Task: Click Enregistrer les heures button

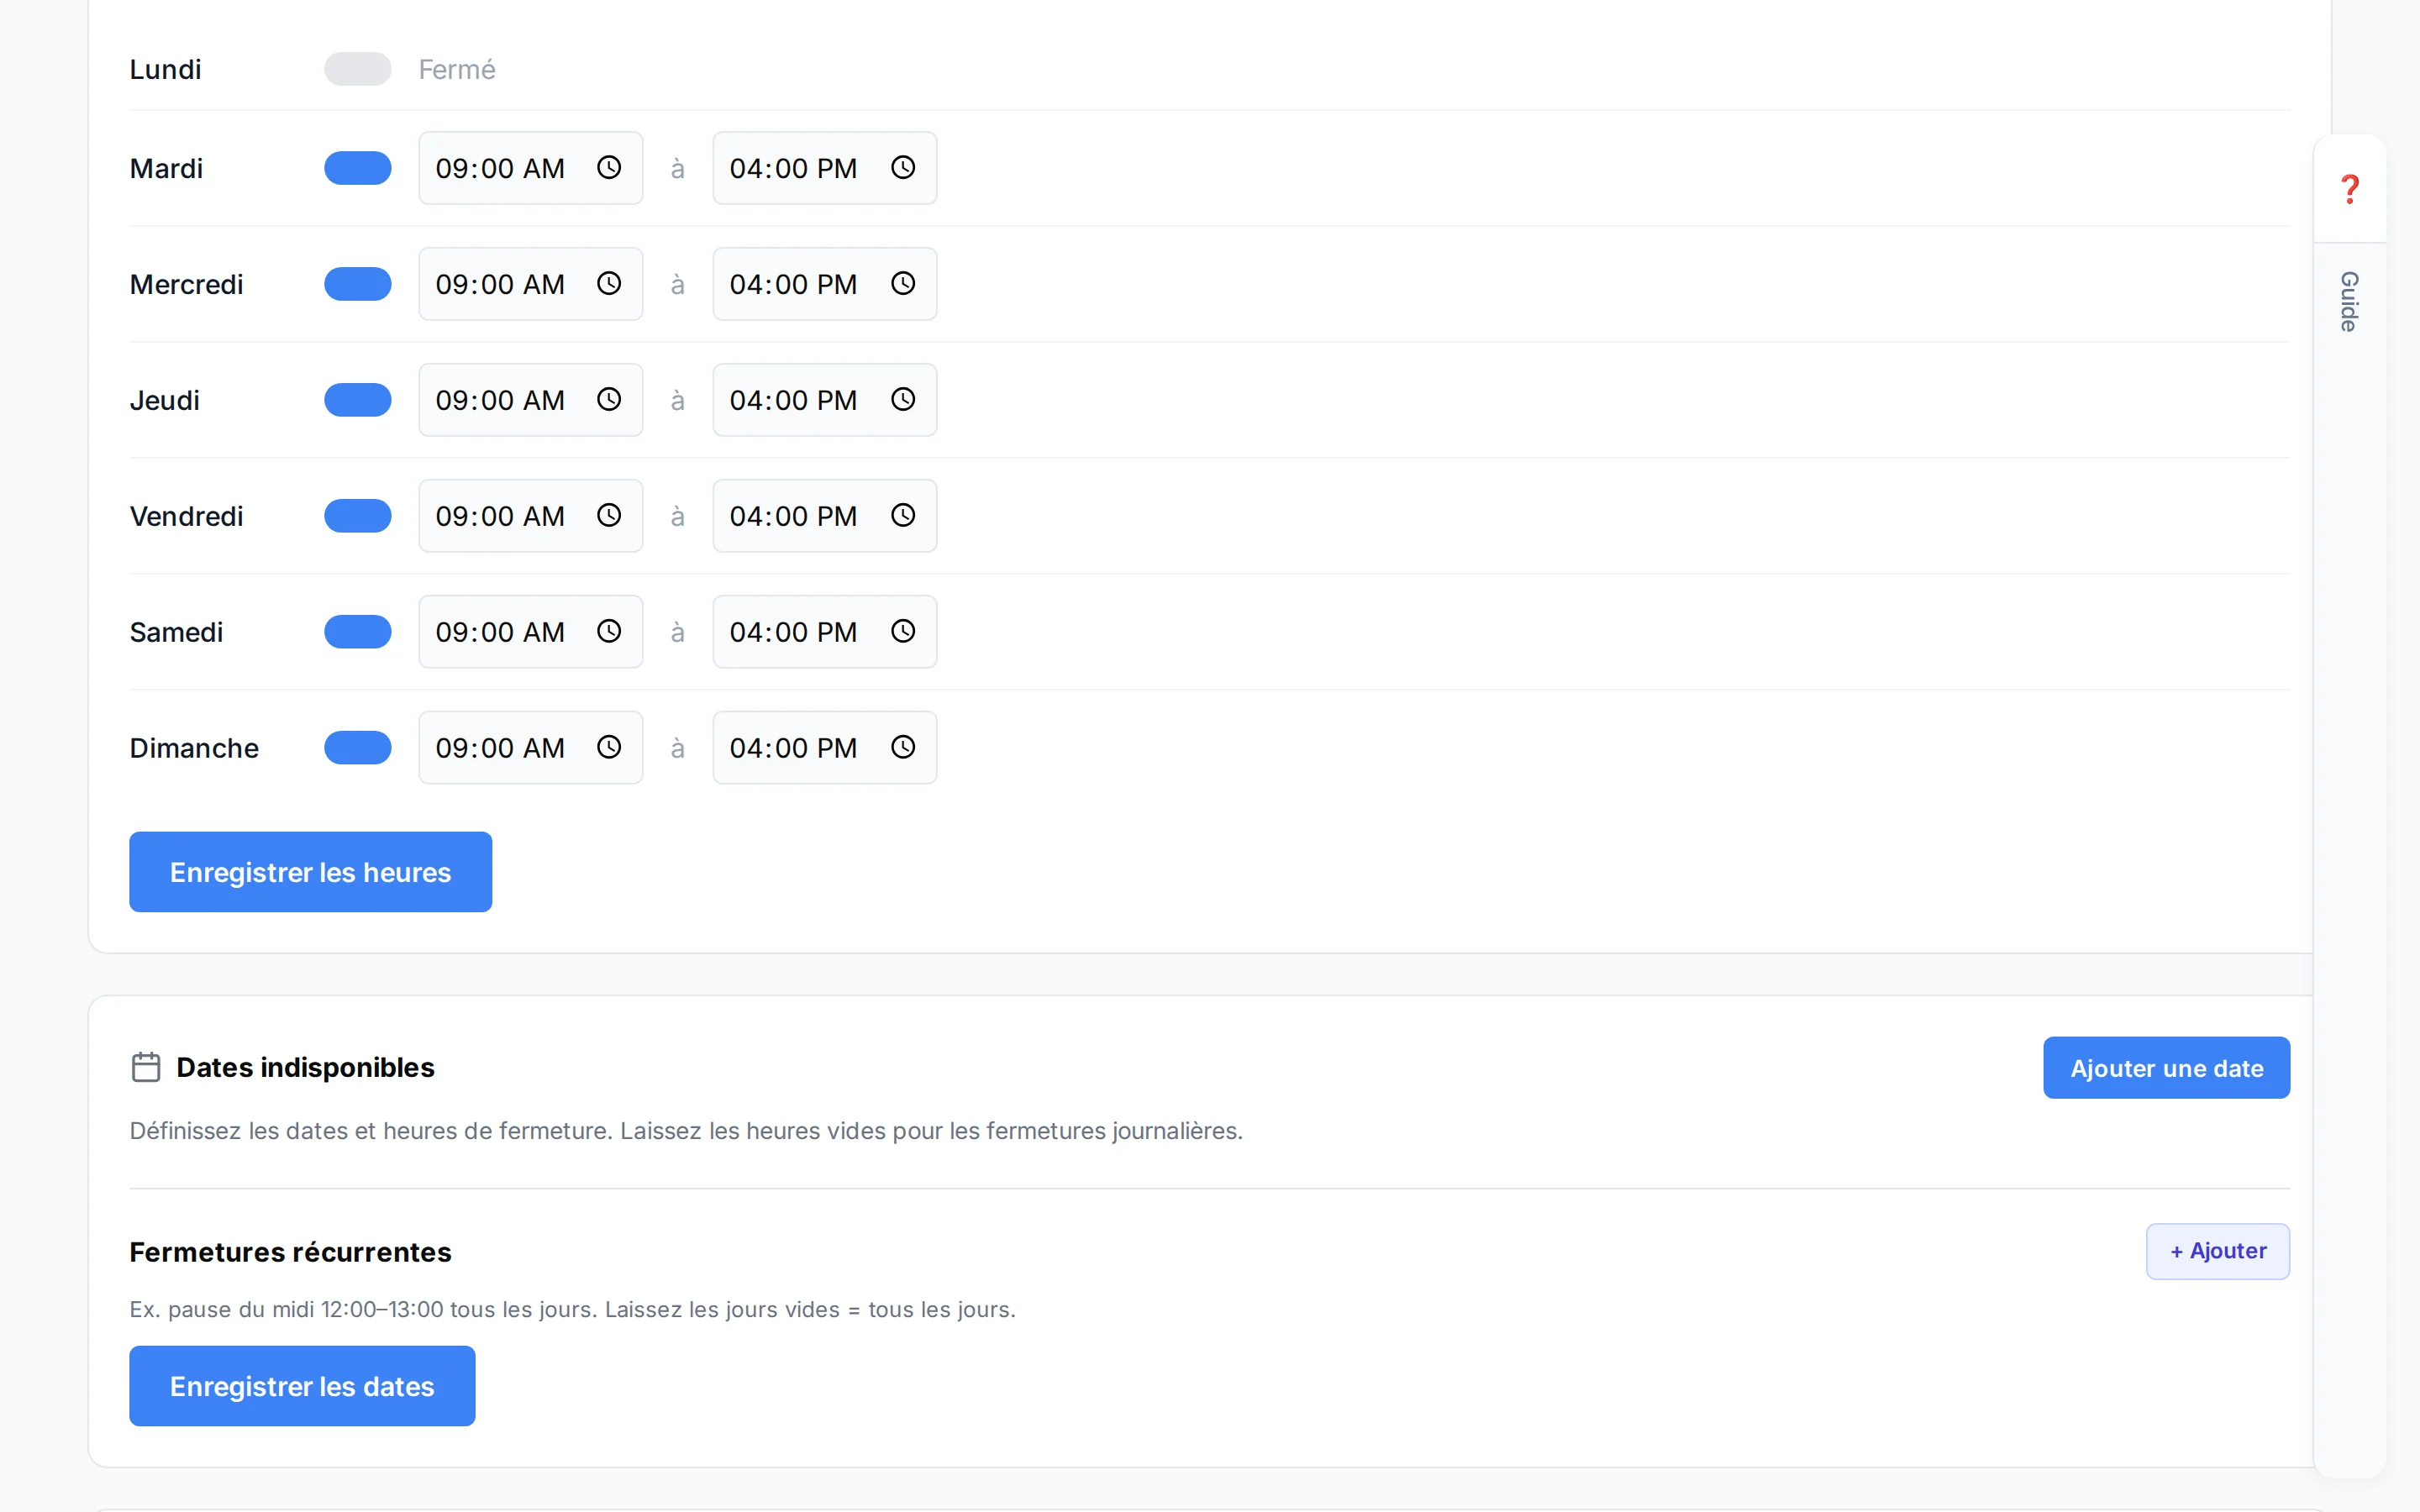Action: pyautogui.click(x=310, y=872)
